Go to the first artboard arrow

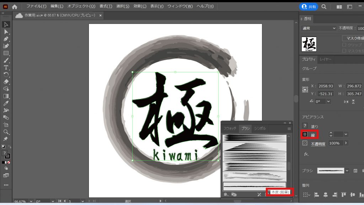[x=60, y=201]
